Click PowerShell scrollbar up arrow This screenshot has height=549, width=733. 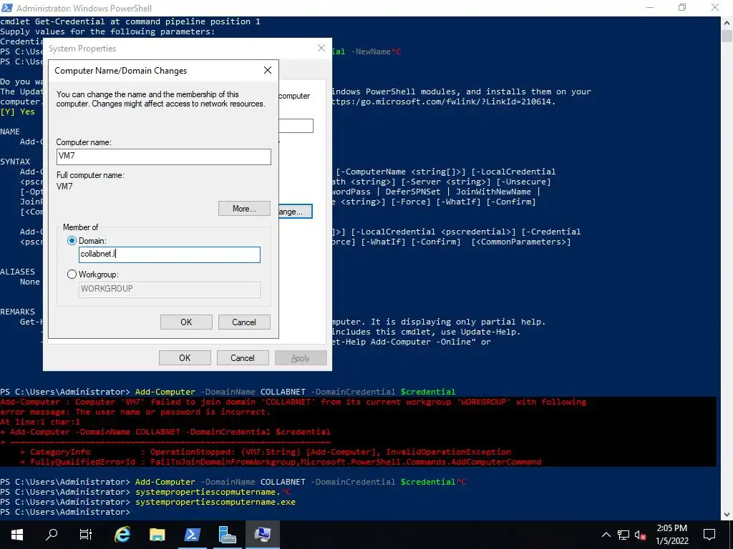tap(727, 22)
